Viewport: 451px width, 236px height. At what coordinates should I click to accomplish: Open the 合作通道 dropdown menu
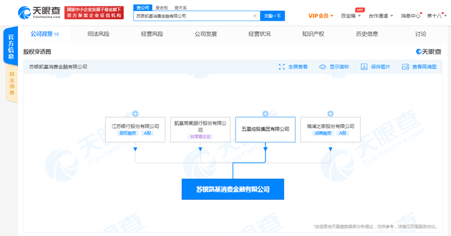[381, 16]
